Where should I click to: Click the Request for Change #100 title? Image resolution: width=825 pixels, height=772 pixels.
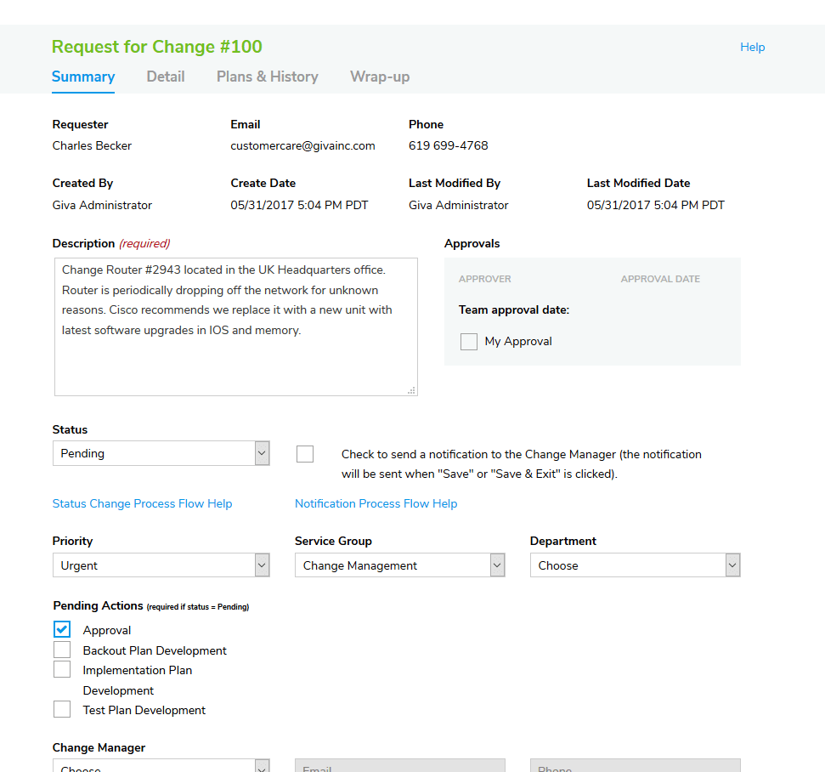(157, 47)
